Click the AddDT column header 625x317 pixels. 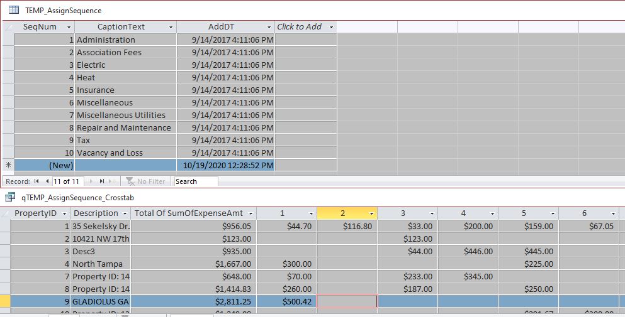tap(225, 26)
